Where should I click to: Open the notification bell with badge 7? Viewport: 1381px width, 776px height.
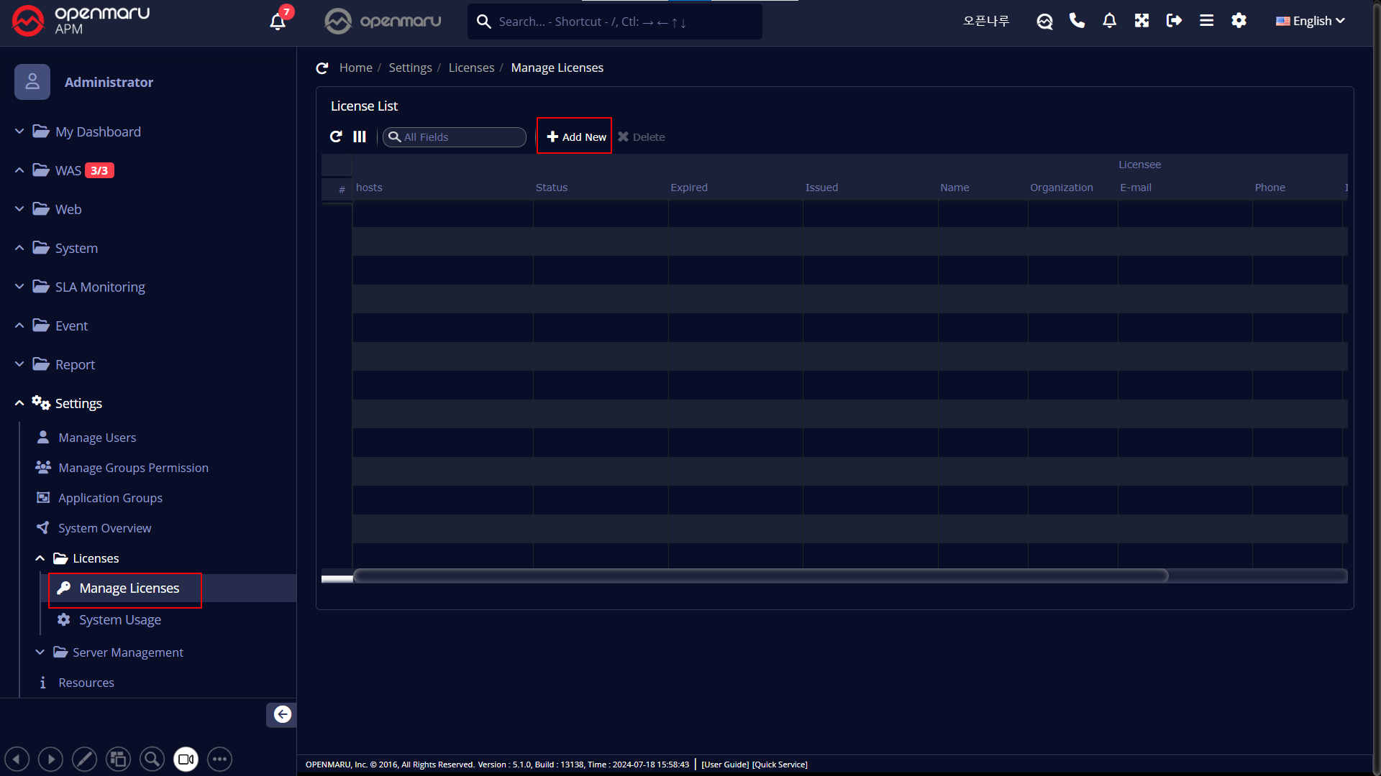click(278, 21)
